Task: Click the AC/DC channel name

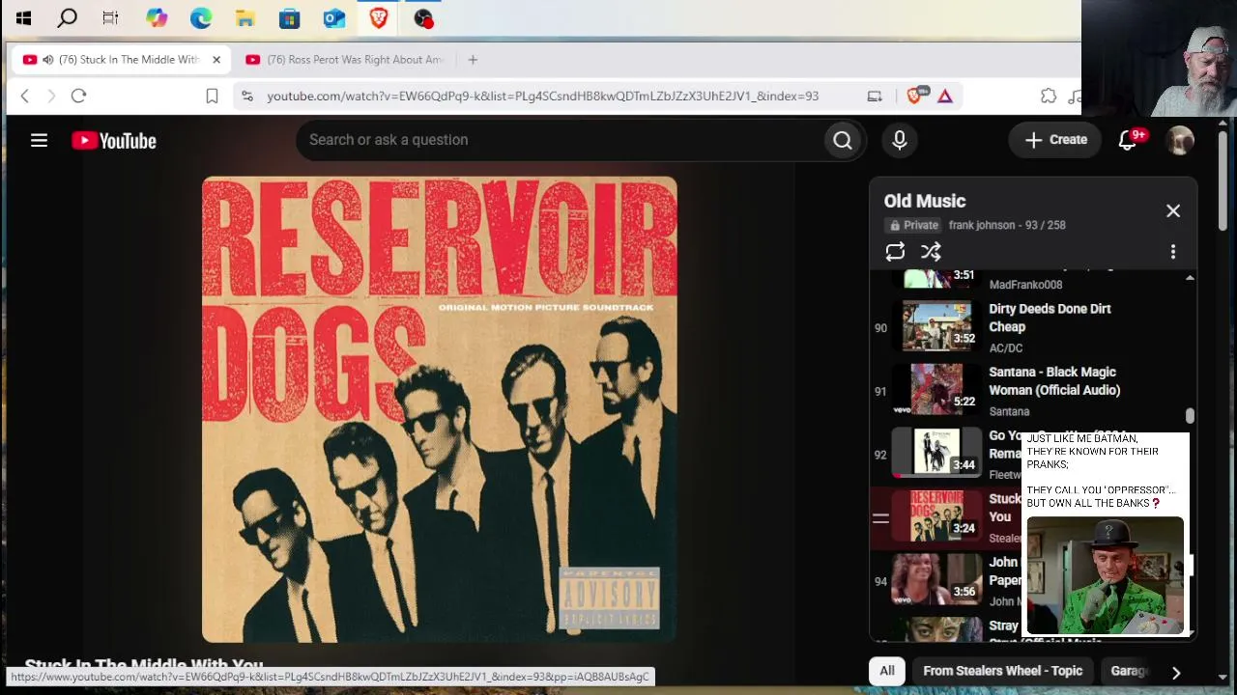Action: (x=1005, y=348)
